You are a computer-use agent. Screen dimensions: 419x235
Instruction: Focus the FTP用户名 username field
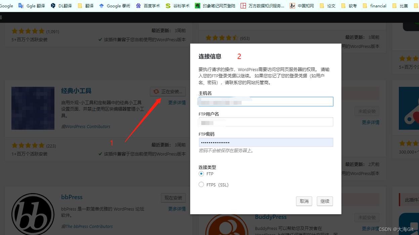tap(266, 122)
